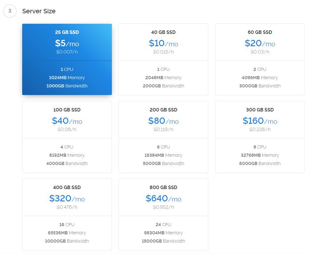The width and height of the screenshot is (309, 254).
Task: Select the 60 GB SSD plan
Action: pyautogui.click(x=260, y=59)
